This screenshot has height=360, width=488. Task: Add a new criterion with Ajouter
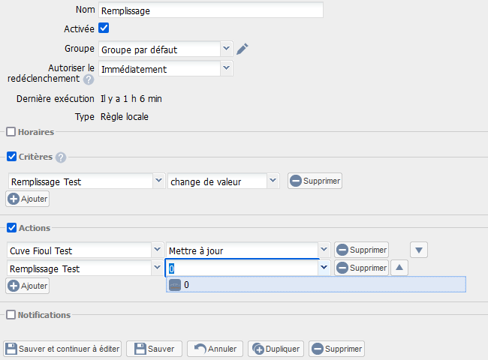click(28, 199)
